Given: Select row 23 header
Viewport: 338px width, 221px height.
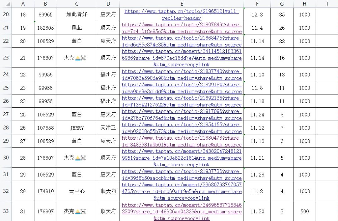Looking at the screenshot, I should click(x=6, y=58).
